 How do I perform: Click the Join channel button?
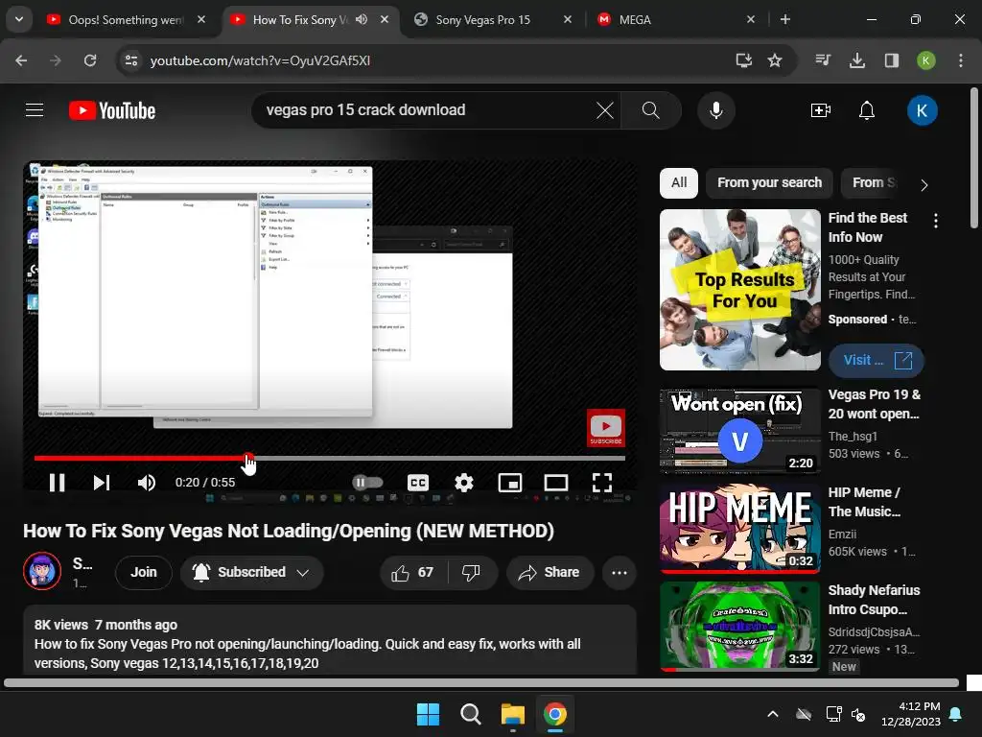pos(144,573)
